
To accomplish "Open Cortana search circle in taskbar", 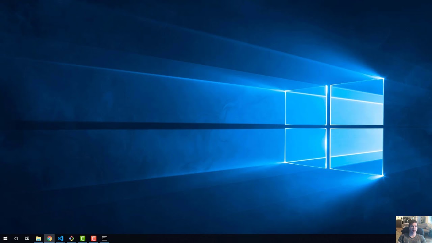I will click(x=16, y=239).
